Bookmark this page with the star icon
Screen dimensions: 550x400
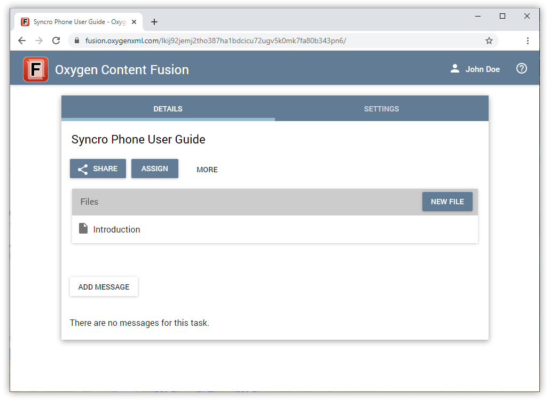(489, 41)
